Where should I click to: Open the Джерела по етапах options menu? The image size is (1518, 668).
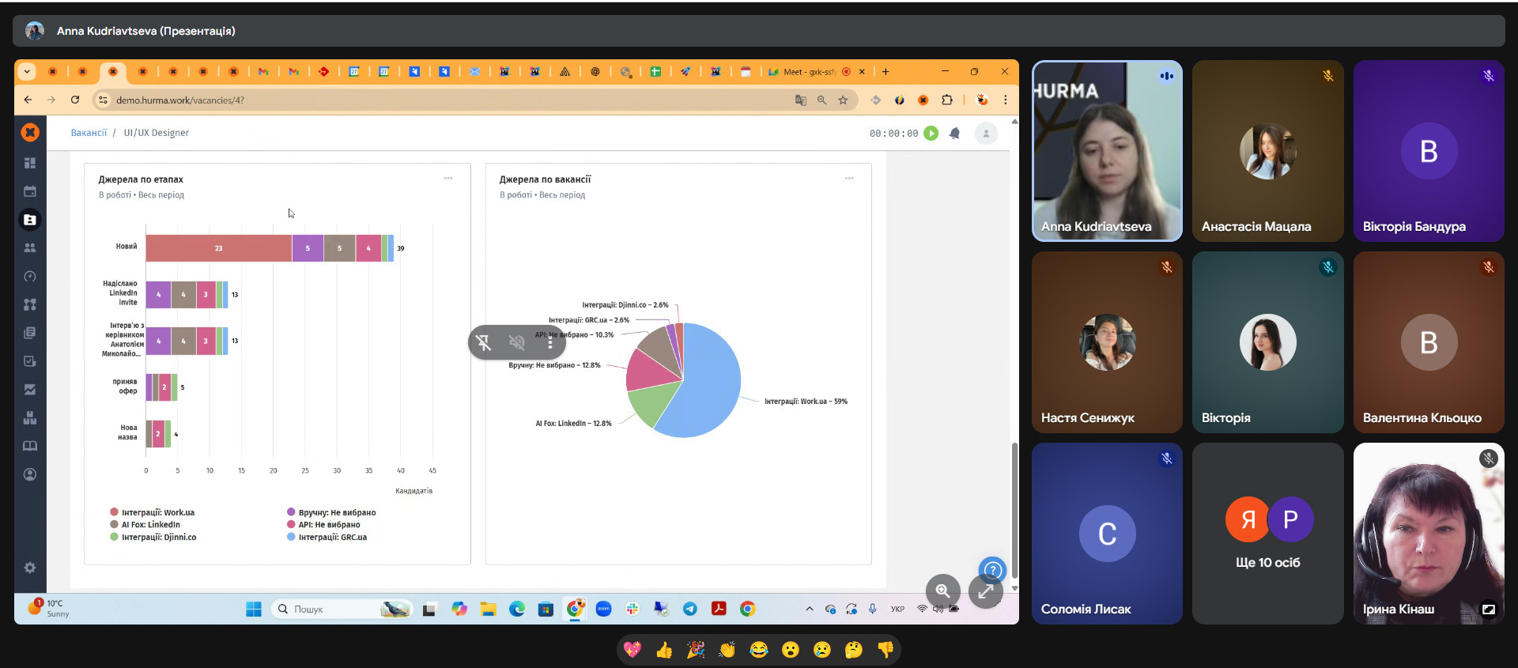[448, 179]
